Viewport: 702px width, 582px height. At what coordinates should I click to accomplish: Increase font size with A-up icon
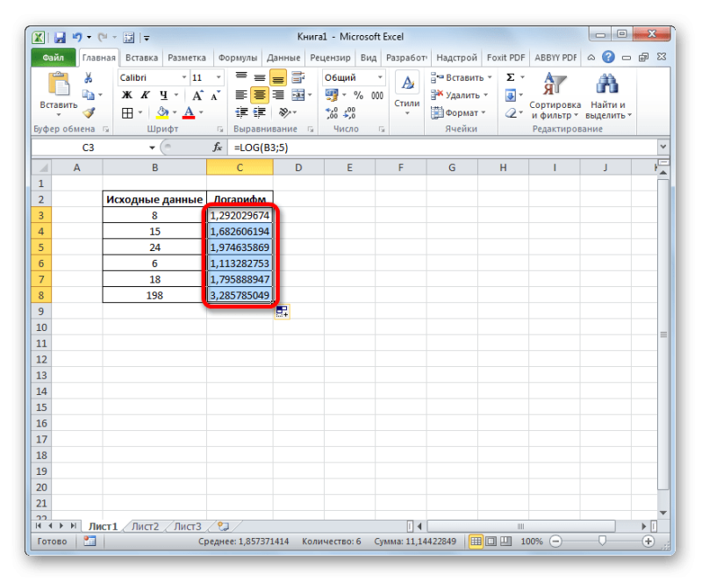pos(197,96)
